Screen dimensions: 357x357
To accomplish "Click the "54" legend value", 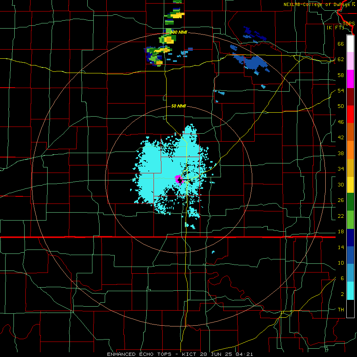I will click(x=341, y=90).
